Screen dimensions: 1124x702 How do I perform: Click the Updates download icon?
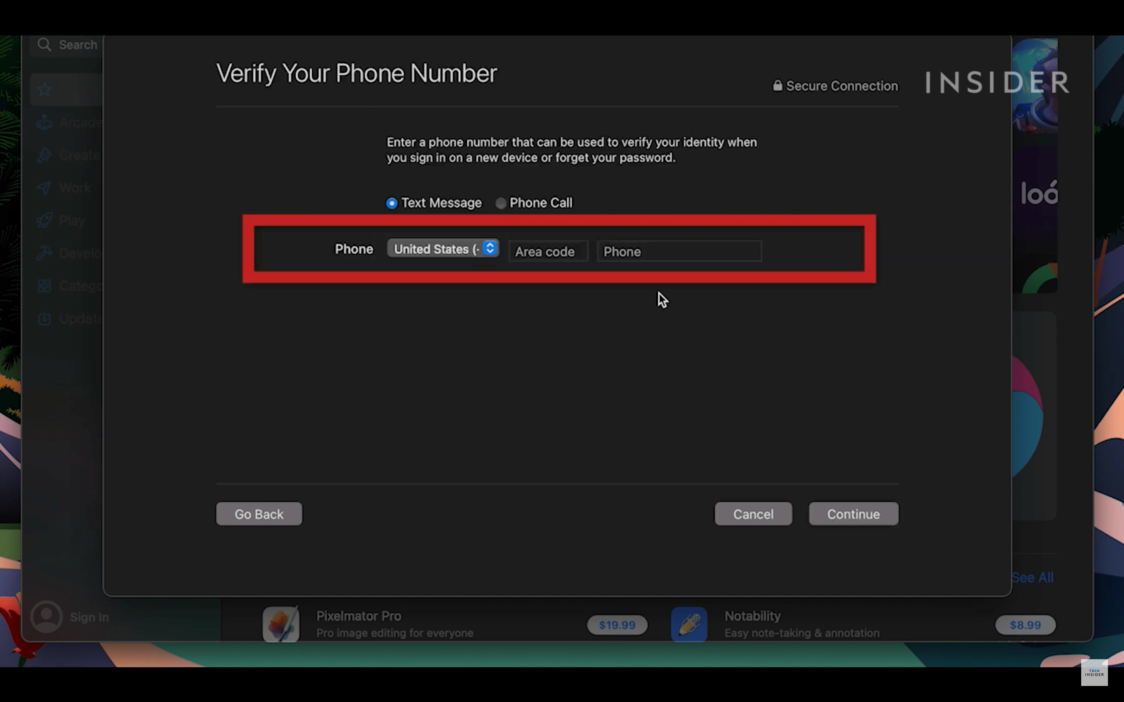click(x=44, y=319)
